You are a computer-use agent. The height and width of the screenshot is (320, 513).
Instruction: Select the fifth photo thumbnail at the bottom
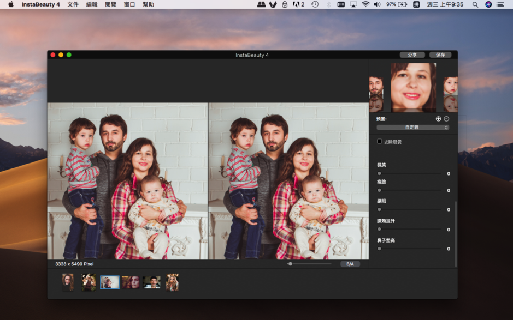151,282
